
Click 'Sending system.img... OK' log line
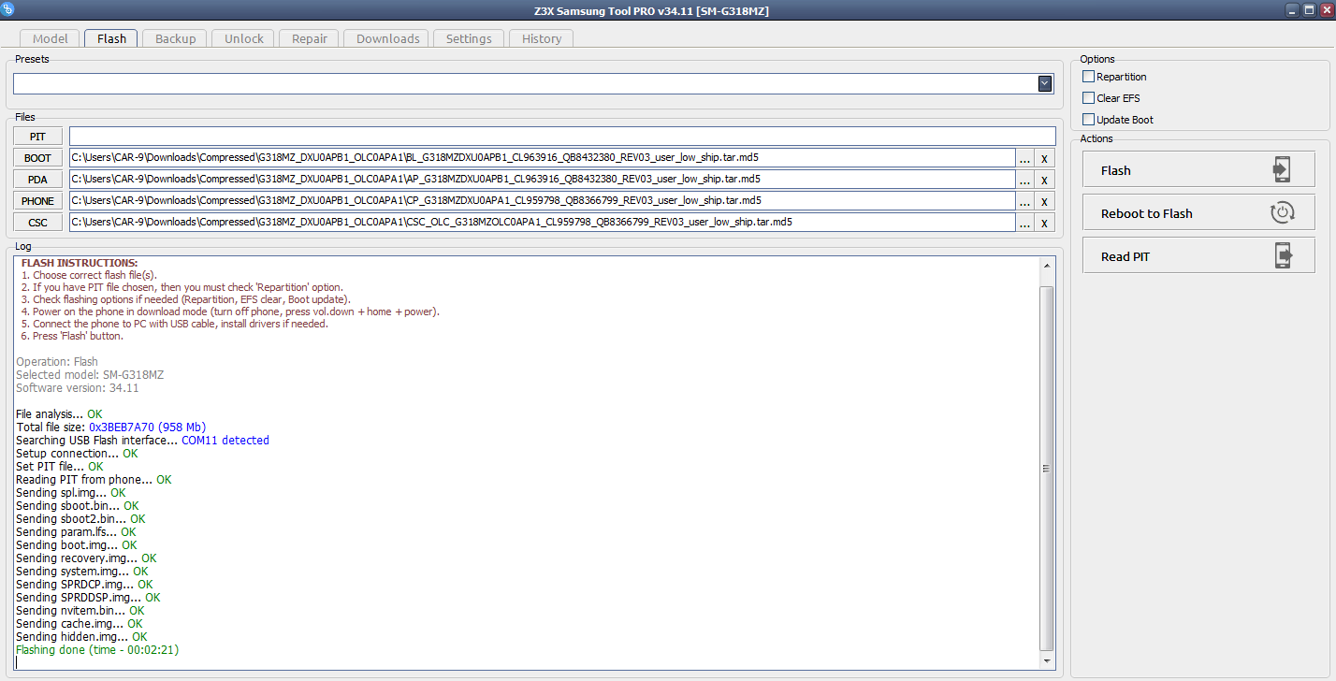click(x=82, y=571)
